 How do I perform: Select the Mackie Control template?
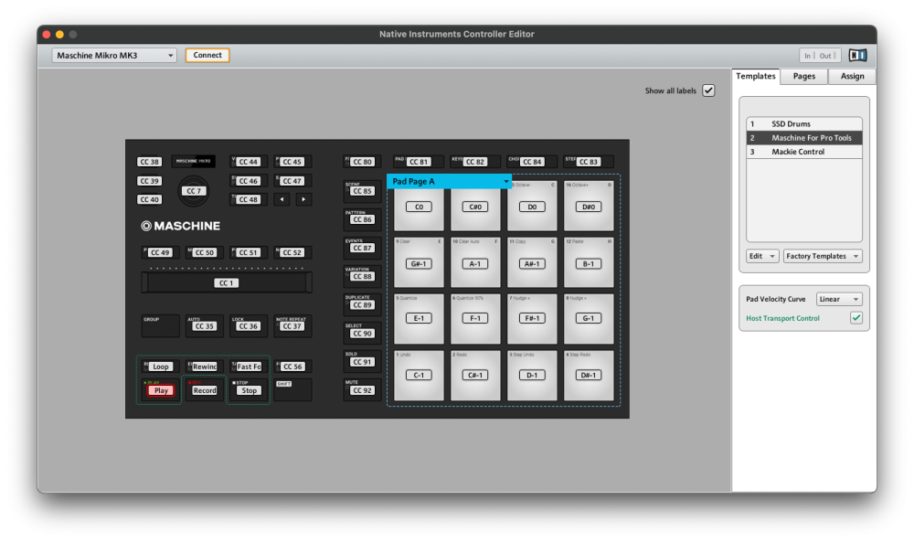pos(803,152)
